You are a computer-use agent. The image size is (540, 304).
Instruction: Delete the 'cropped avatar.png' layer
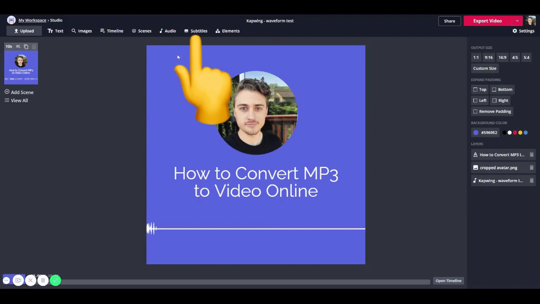tap(532, 168)
